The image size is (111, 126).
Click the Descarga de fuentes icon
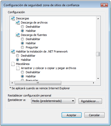click(18, 35)
